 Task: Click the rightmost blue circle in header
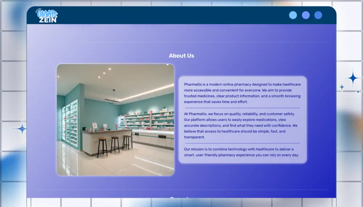point(318,15)
